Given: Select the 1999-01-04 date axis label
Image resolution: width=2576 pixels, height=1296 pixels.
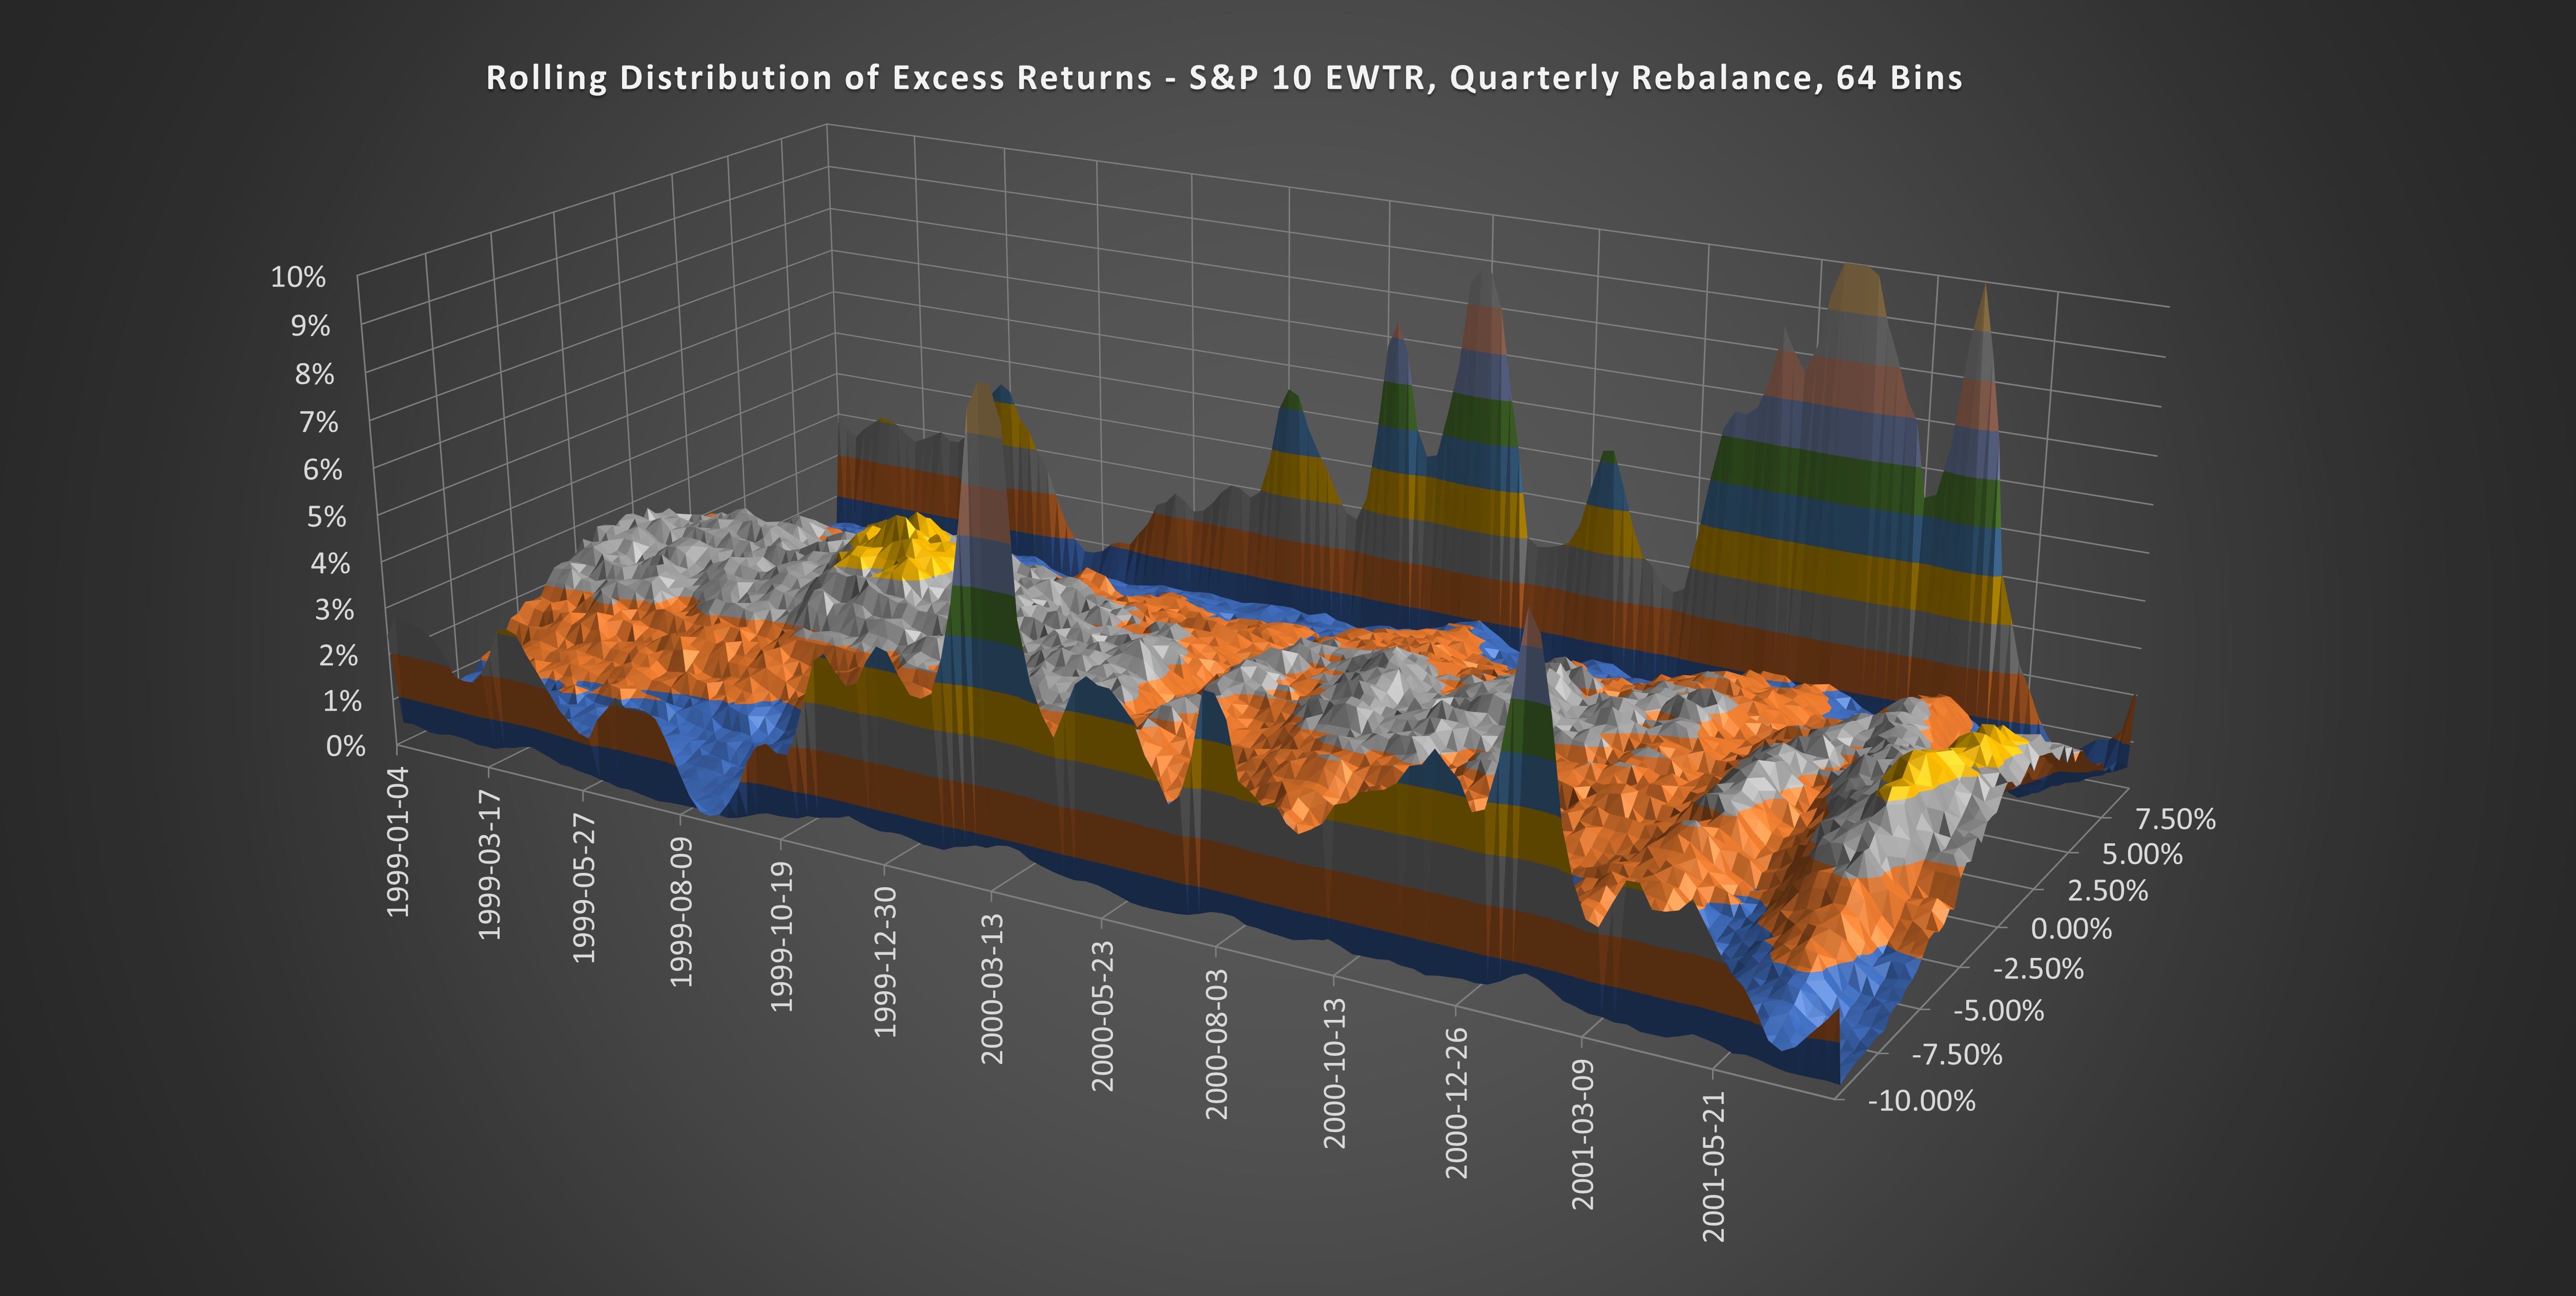Looking at the screenshot, I should 398,841.
